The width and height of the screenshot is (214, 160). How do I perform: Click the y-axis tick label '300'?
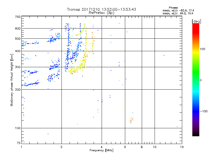pyautogui.click(x=18, y=67)
